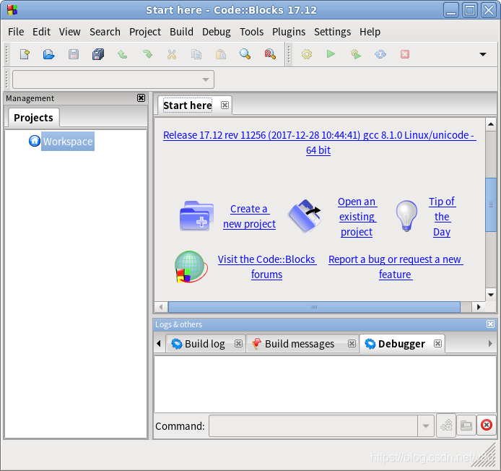Open the Tools menu
This screenshot has width=501, height=471.
point(251,32)
